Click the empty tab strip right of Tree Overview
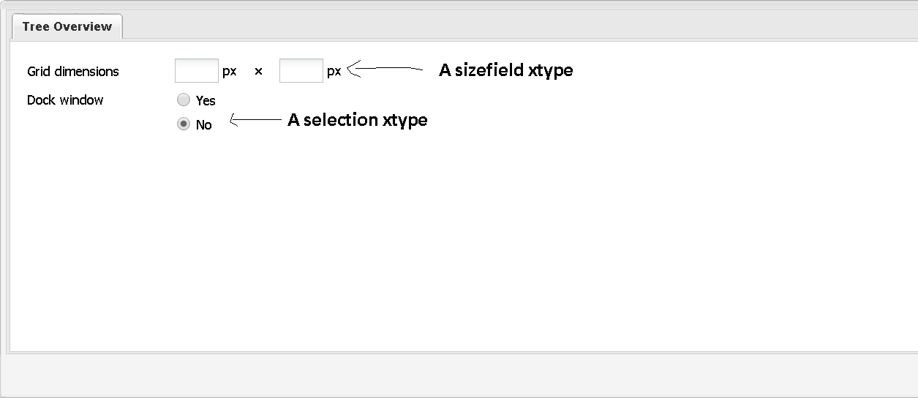 (x=512, y=26)
